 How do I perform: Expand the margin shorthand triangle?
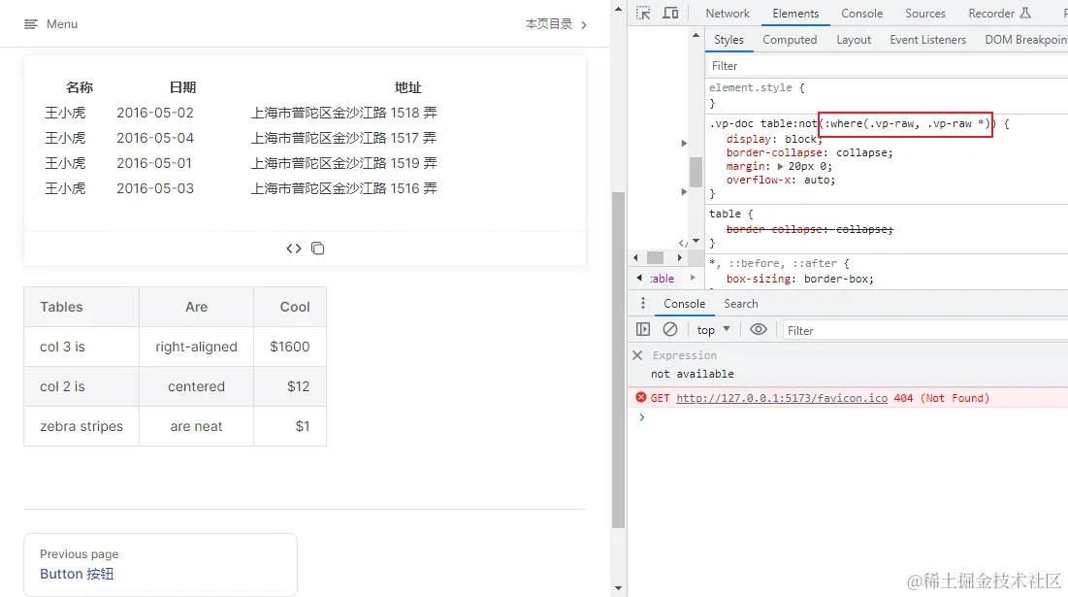point(781,166)
